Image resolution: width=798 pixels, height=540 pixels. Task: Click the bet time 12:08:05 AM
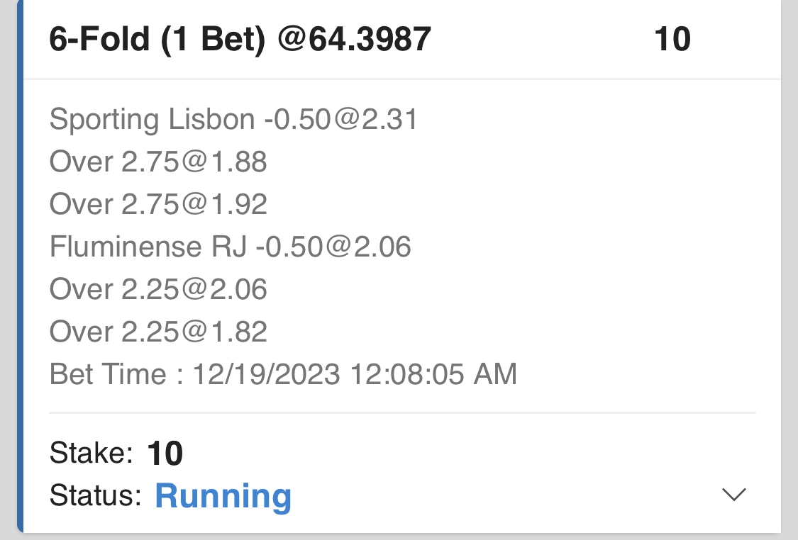(432, 374)
